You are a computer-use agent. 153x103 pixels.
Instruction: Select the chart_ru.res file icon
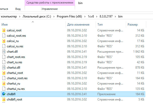tap(4, 62)
